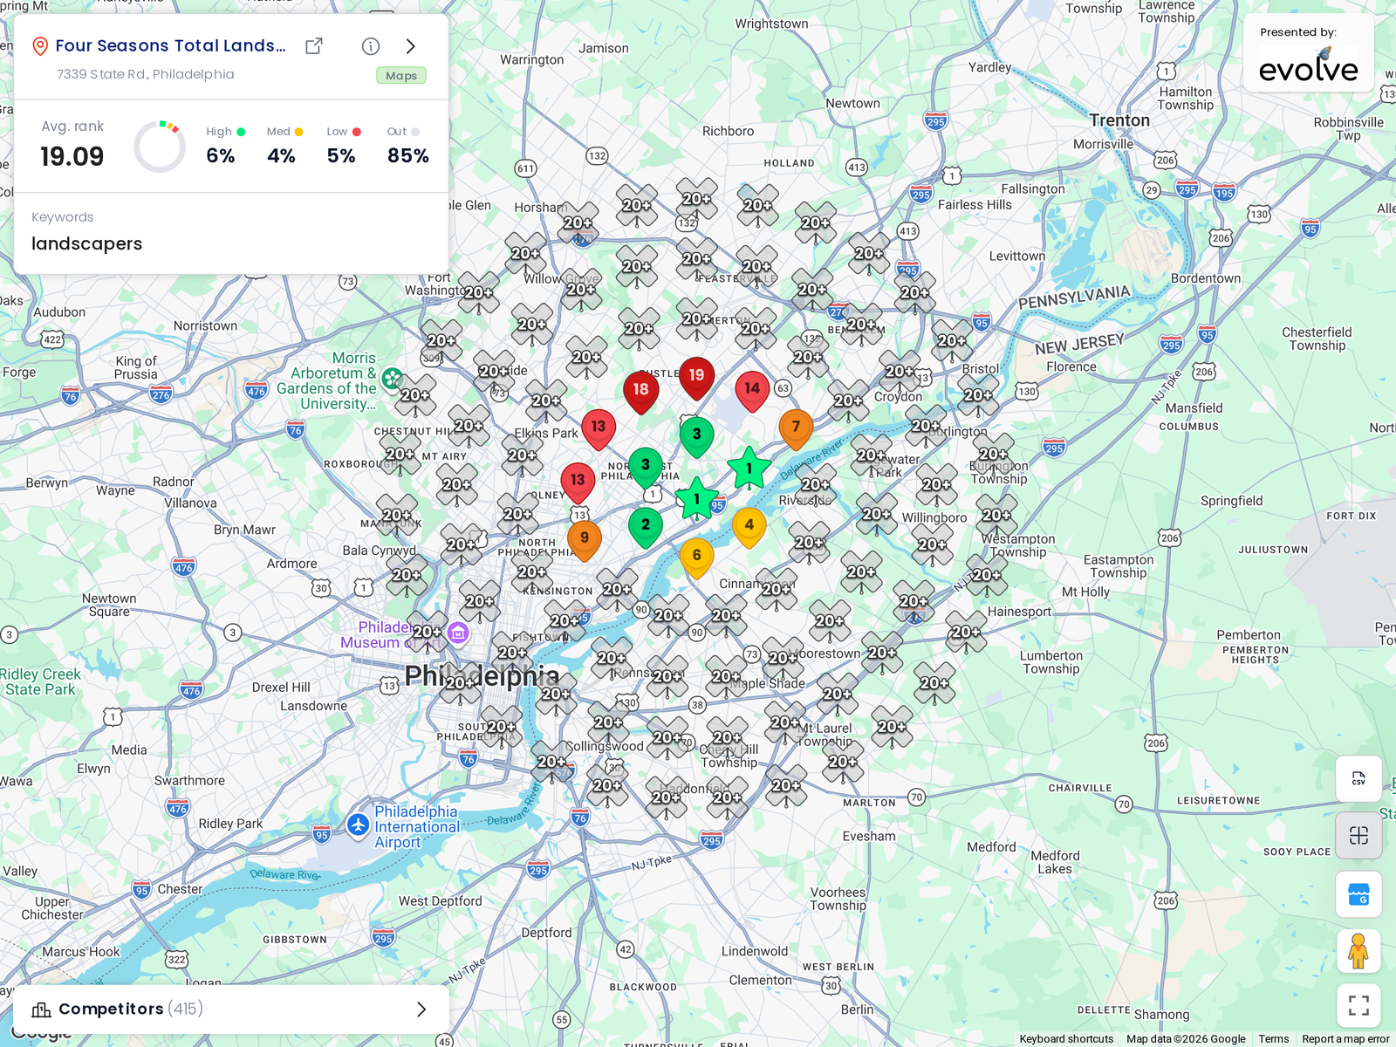Click the Out rank 85% value
Screen dimensions: 1396x1047
(x=408, y=156)
